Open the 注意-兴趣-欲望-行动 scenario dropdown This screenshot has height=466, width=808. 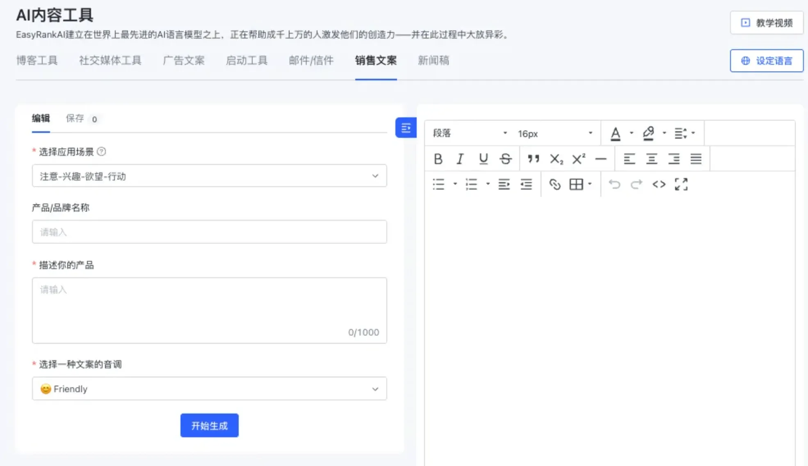pyautogui.click(x=209, y=176)
